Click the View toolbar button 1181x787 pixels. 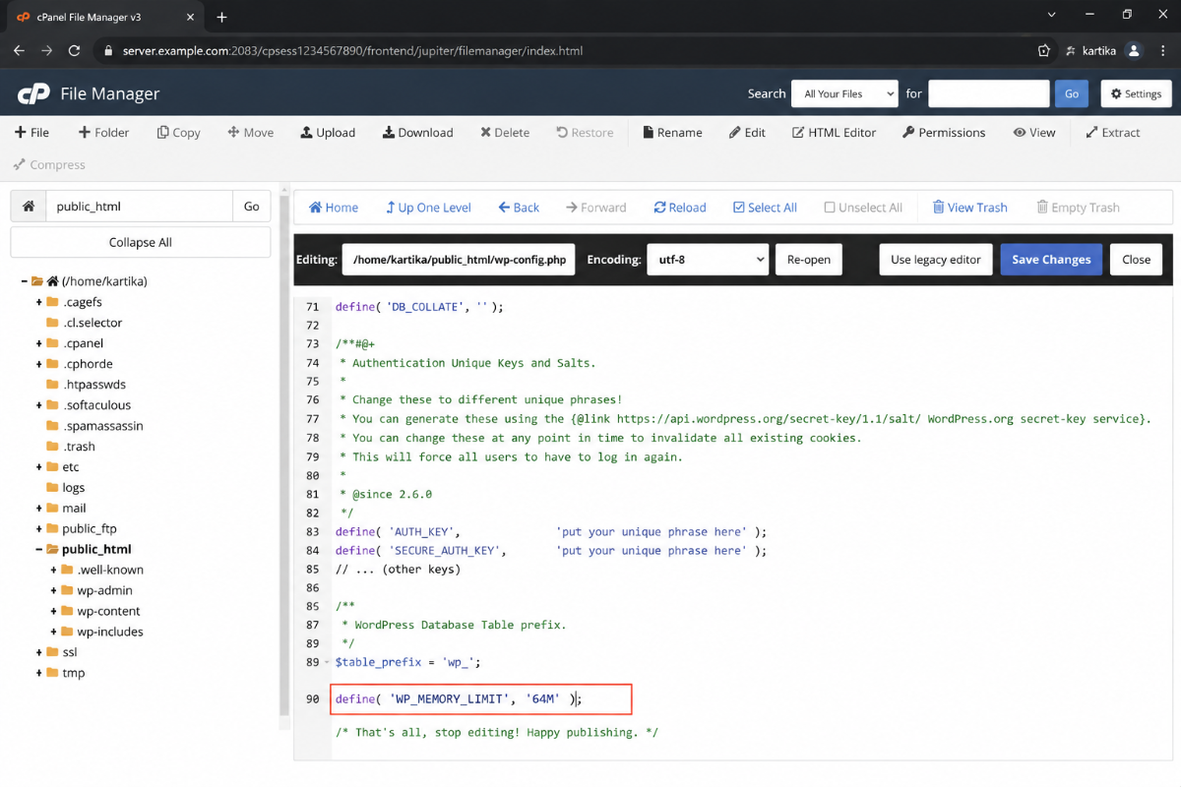[x=1034, y=133]
